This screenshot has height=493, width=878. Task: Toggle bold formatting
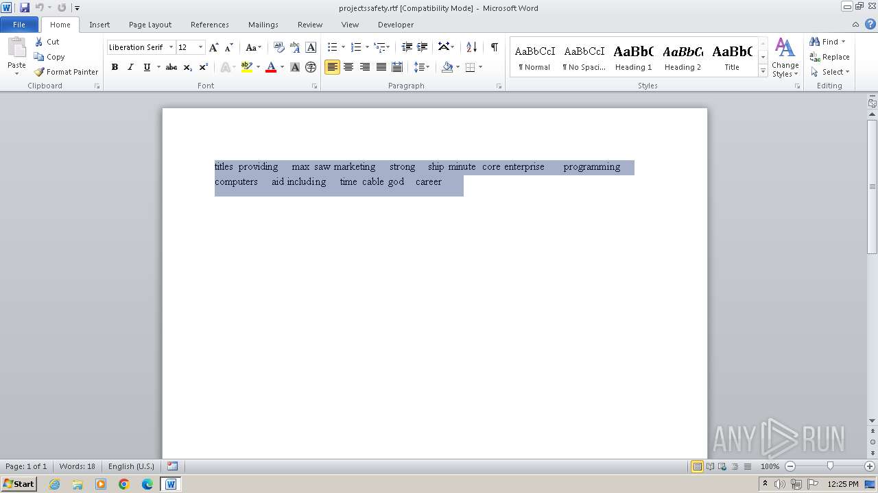pos(115,67)
